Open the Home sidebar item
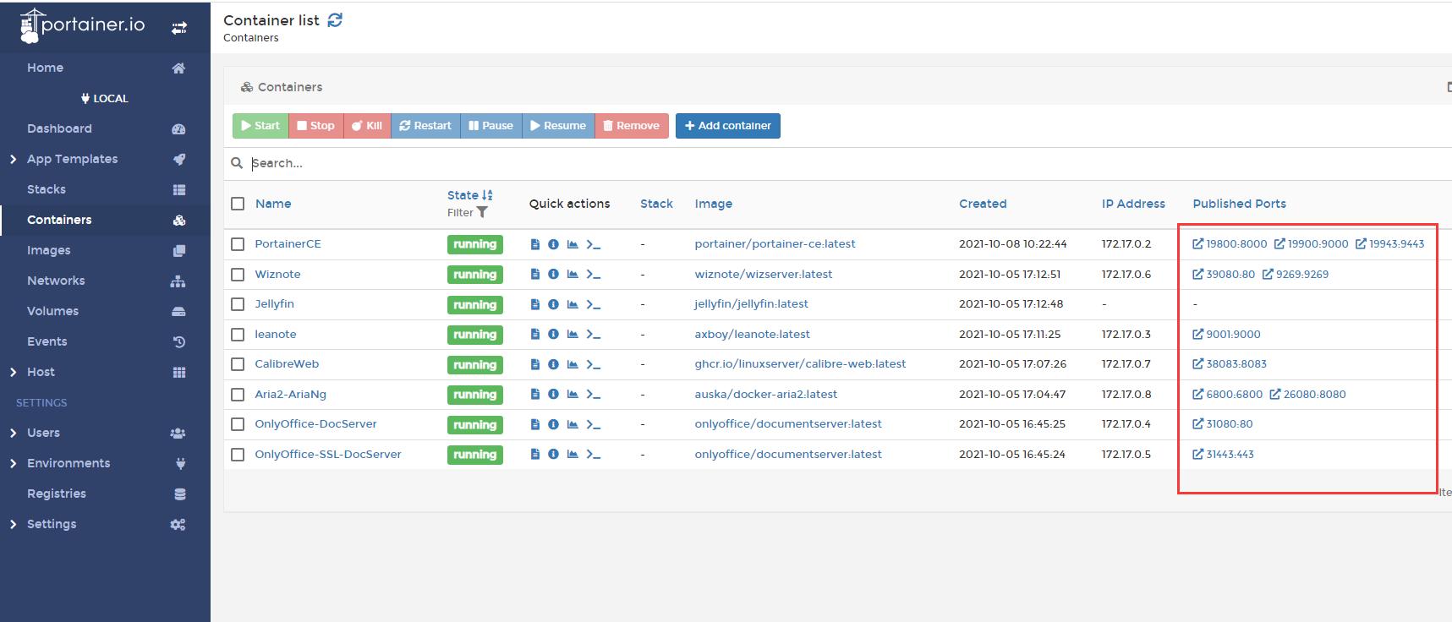 click(x=105, y=68)
